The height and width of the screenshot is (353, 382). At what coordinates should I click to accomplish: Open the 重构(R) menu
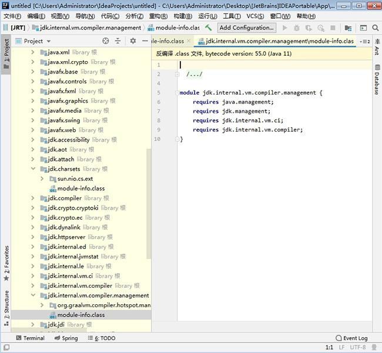158,16
